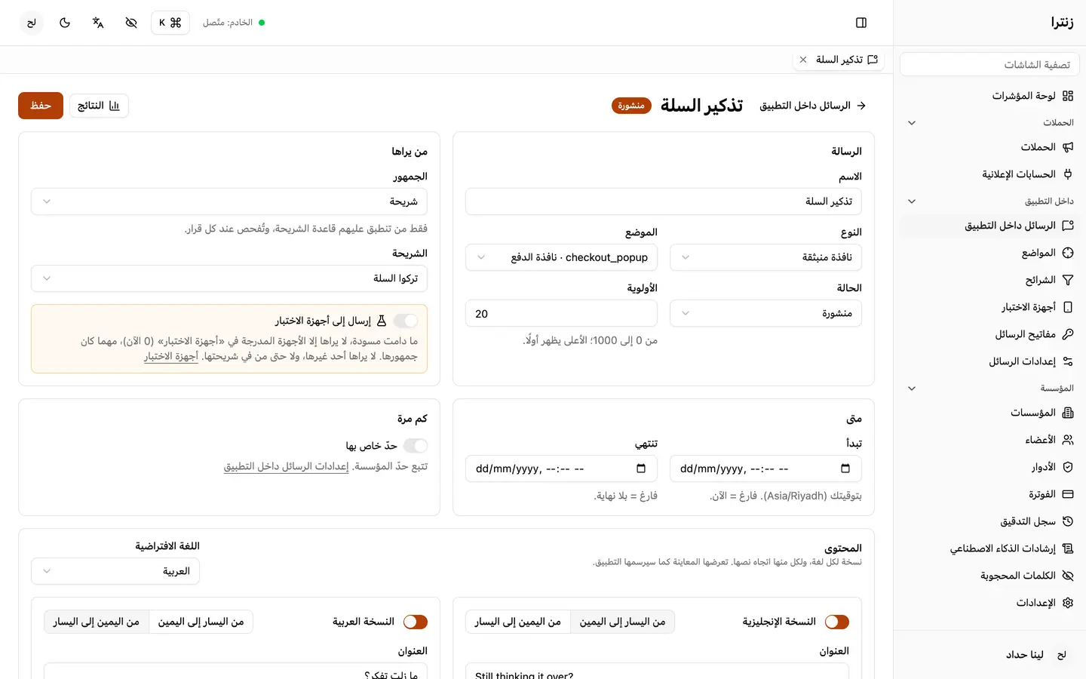
Task: Close the تذكير السلة tab
Action: tap(803, 60)
